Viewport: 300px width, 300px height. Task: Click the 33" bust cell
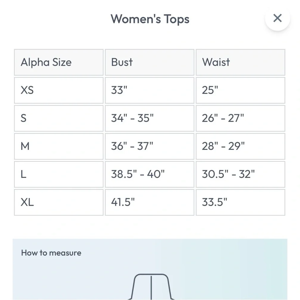pos(119,90)
